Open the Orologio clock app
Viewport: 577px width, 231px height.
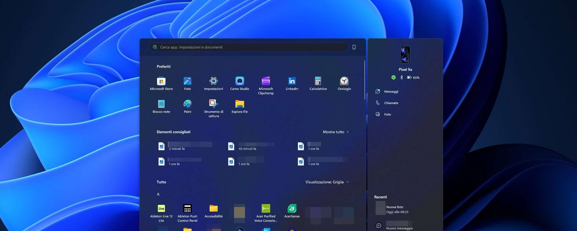(x=344, y=83)
